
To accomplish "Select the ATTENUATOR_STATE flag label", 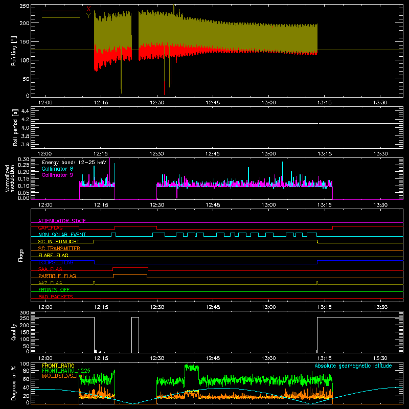I will click(x=62, y=221).
